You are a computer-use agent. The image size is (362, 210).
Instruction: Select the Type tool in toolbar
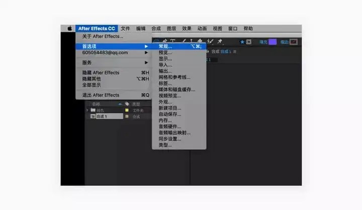pos(173,41)
